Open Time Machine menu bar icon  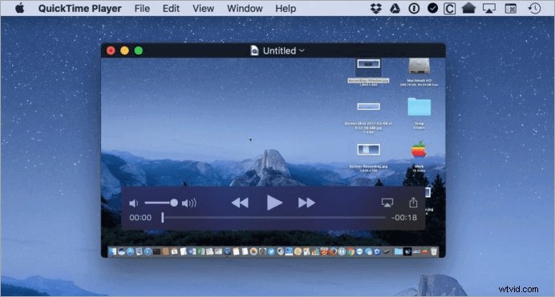click(x=534, y=8)
